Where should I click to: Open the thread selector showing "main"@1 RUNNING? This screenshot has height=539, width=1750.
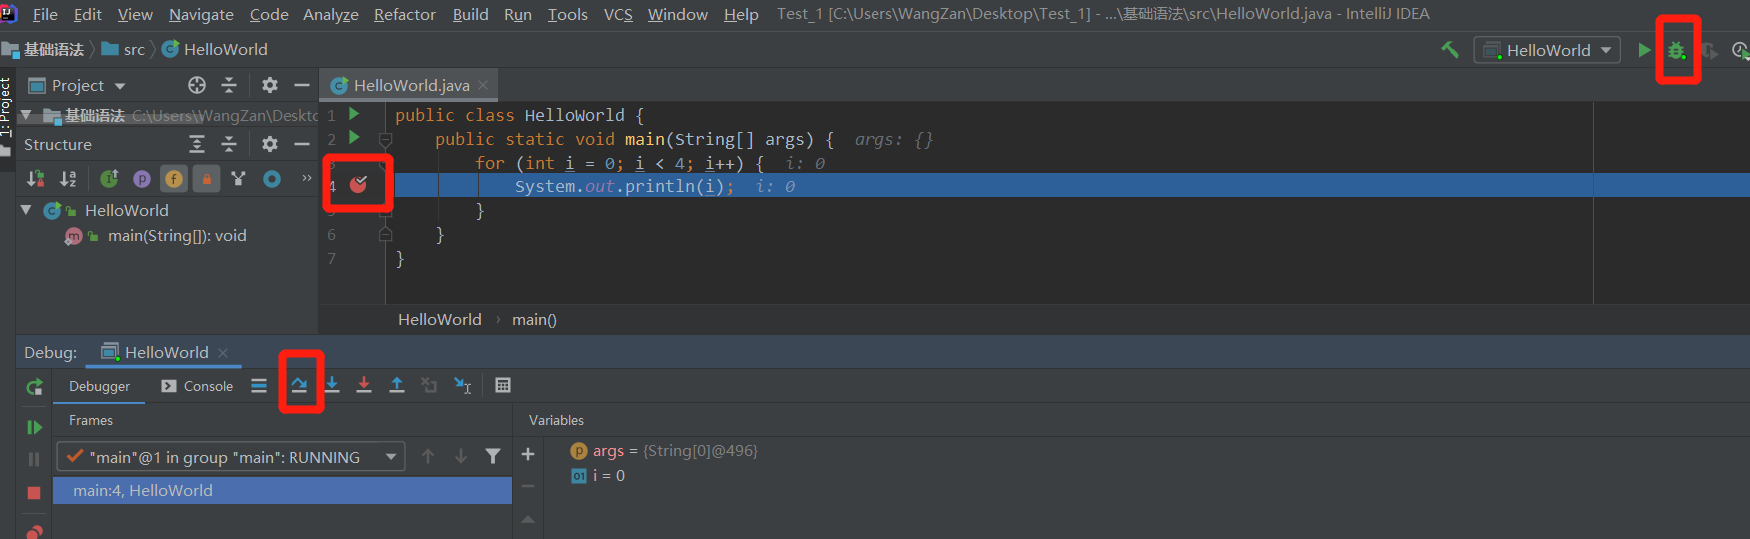pos(231,457)
